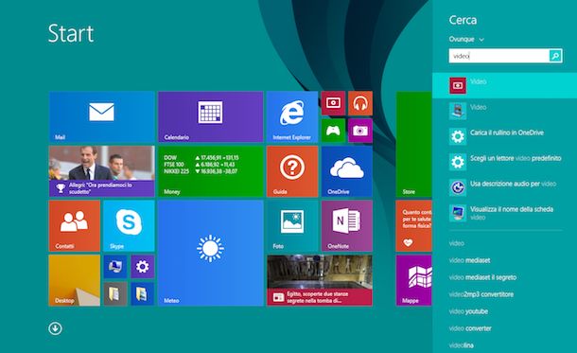Choose "video mediaset il segreto" suggestion
The width and height of the screenshot is (577, 353).
482,277
